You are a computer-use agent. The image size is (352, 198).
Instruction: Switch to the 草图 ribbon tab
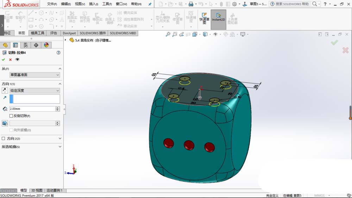21,33
